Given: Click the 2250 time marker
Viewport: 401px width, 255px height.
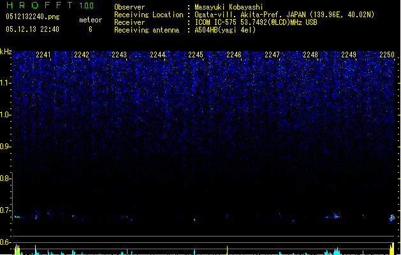Looking at the screenshot, I should pos(387,55).
